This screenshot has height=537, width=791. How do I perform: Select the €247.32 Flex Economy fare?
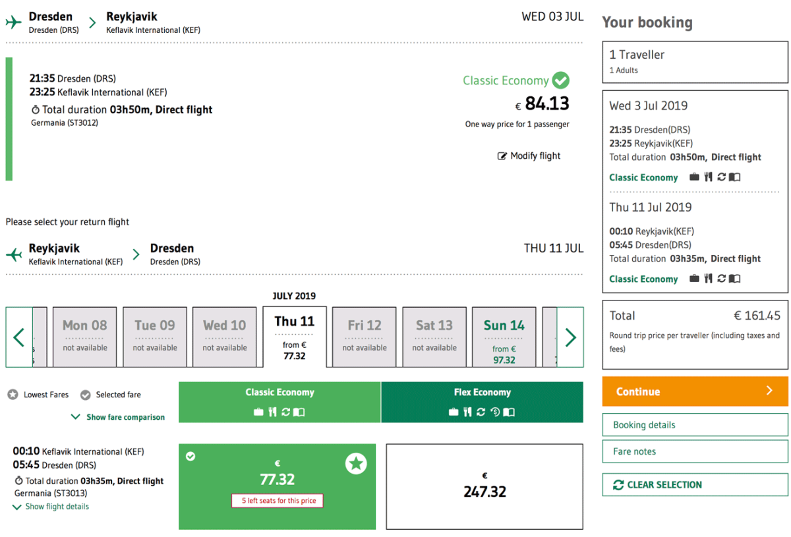point(484,486)
